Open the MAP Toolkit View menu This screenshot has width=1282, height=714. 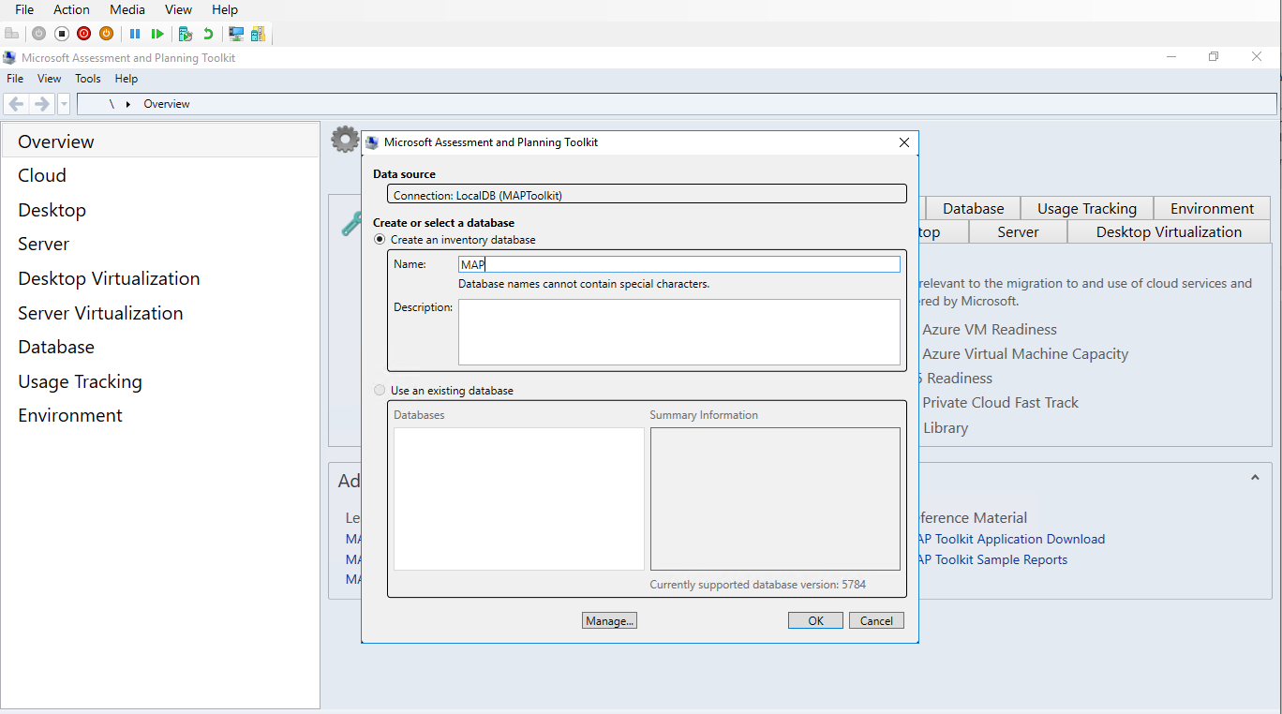click(x=50, y=79)
